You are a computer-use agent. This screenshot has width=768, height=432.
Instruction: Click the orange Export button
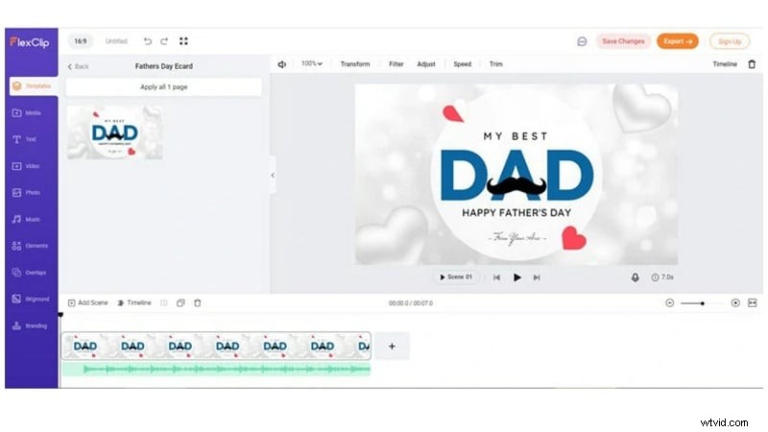click(677, 41)
